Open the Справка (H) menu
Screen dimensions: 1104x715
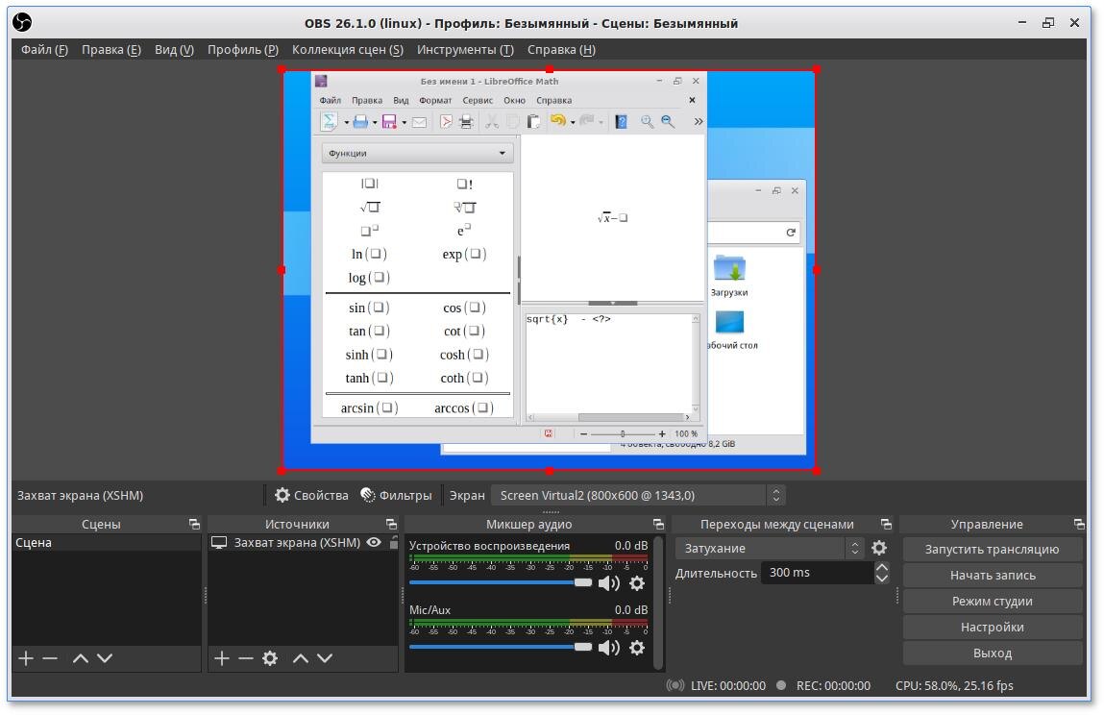tap(561, 49)
